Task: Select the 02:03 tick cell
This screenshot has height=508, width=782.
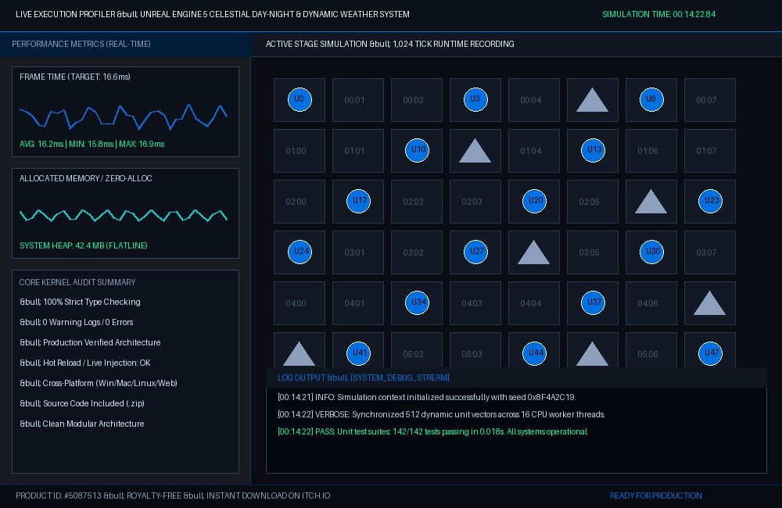Action: coord(475,202)
